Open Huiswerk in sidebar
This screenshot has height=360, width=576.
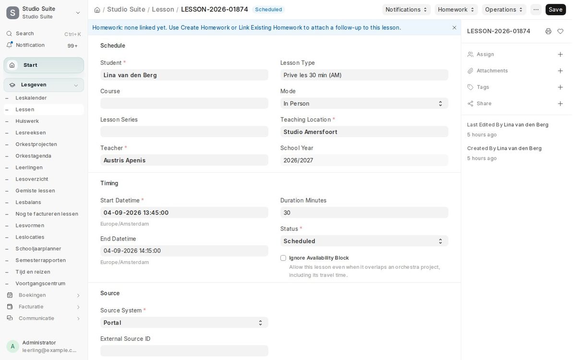[x=27, y=121]
